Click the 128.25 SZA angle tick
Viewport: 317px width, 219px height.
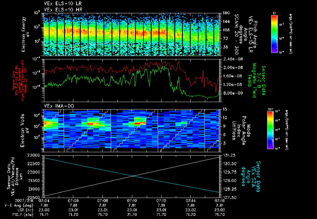point(229,189)
